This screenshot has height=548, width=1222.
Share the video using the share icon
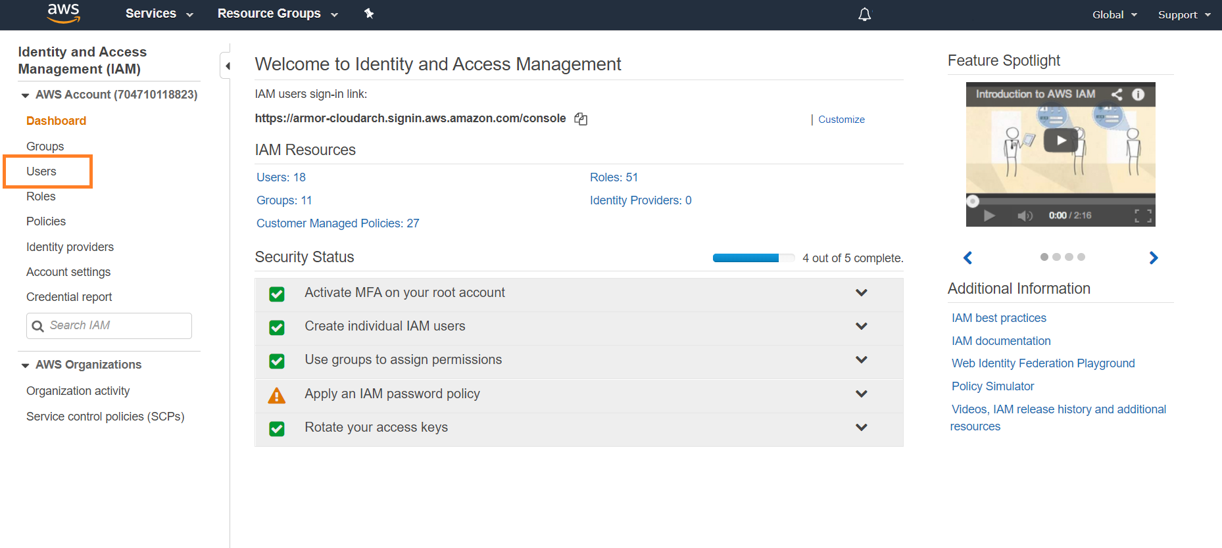point(1117,95)
